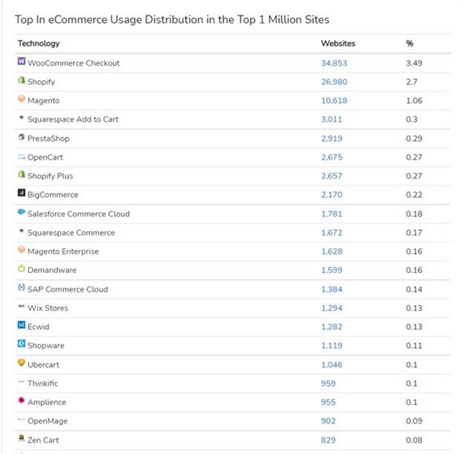Select the Ubercart technology name

[43, 365]
